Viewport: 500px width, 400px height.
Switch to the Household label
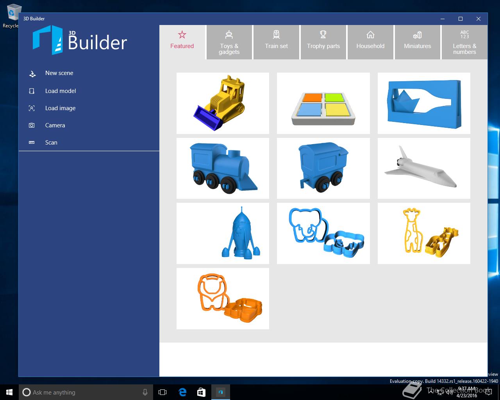pyautogui.click(x=370, y=46)
